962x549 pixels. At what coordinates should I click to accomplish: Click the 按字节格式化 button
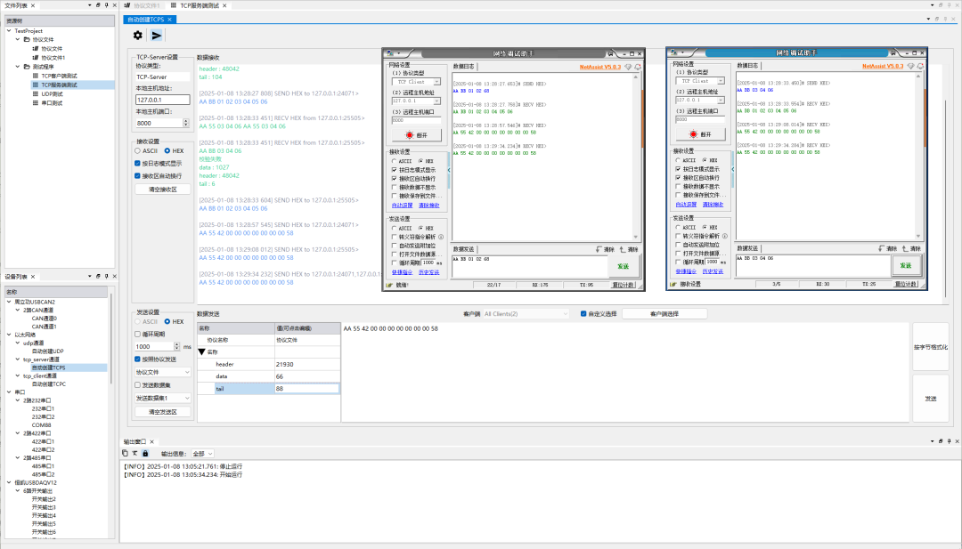pyautogui.click(x=931, y=347)
